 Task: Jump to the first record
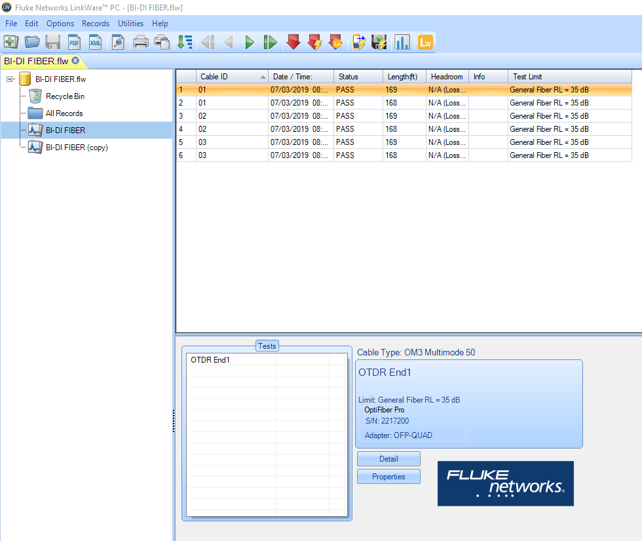[x=208, y=42]
